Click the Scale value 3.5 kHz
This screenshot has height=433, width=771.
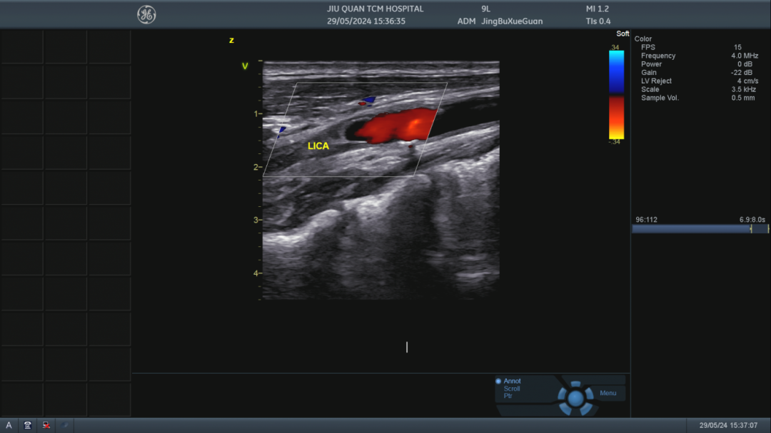tap(743, 89)
